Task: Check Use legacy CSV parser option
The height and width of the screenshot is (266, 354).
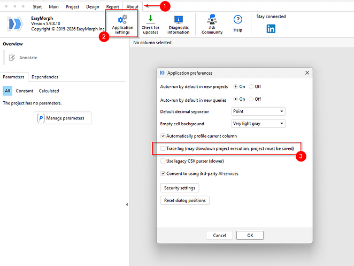Action: click(163, 160)
